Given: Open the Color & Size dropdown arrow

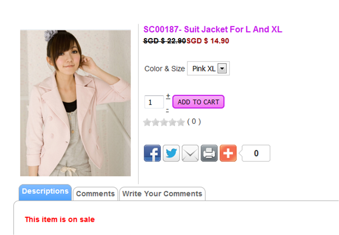Looking at the screenshot, I should pos(222,69).
